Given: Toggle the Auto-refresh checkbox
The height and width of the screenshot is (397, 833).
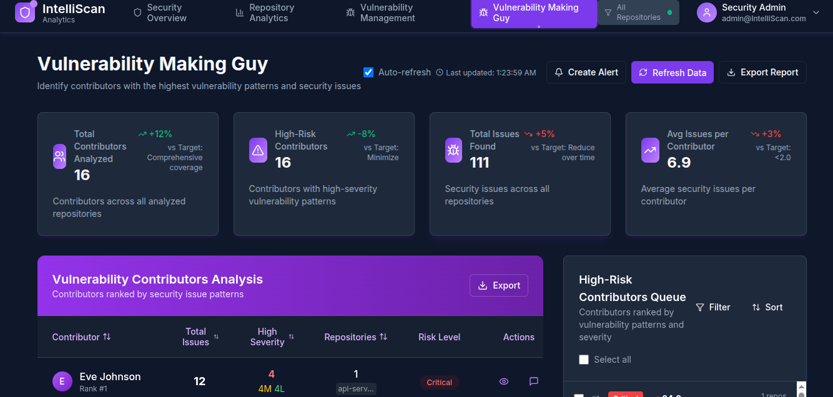Looking at the screenshot, I should (x=368, y=72).
